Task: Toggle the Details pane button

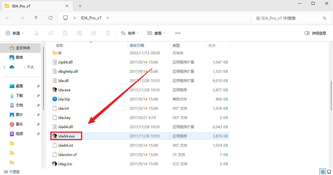Action: [x=315, y=33]
